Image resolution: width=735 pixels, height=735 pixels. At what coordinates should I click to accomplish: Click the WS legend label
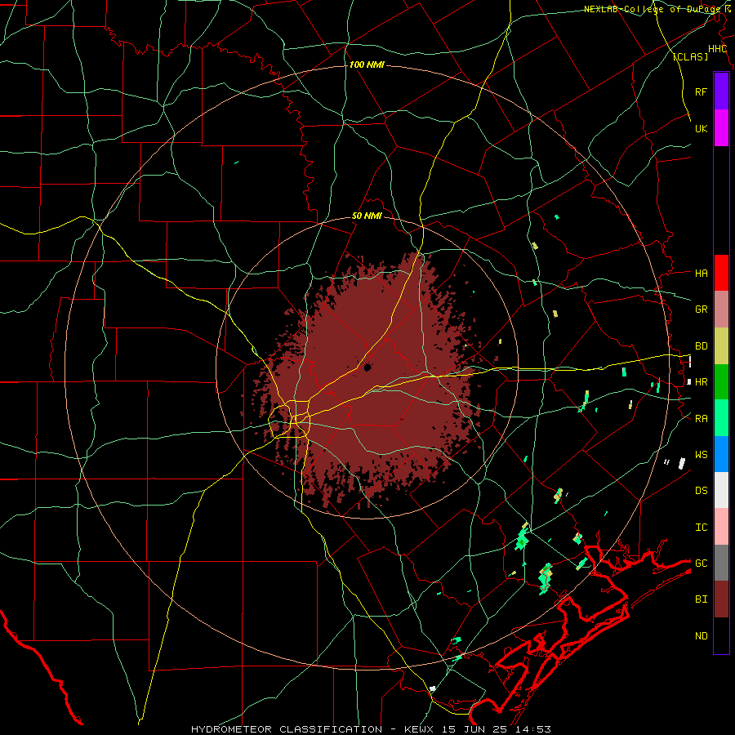[701, 455]
